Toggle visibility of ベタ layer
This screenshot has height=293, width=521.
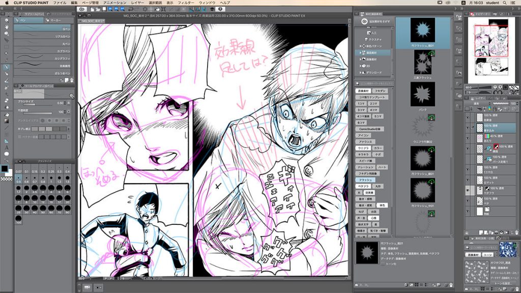pos(468,200)
